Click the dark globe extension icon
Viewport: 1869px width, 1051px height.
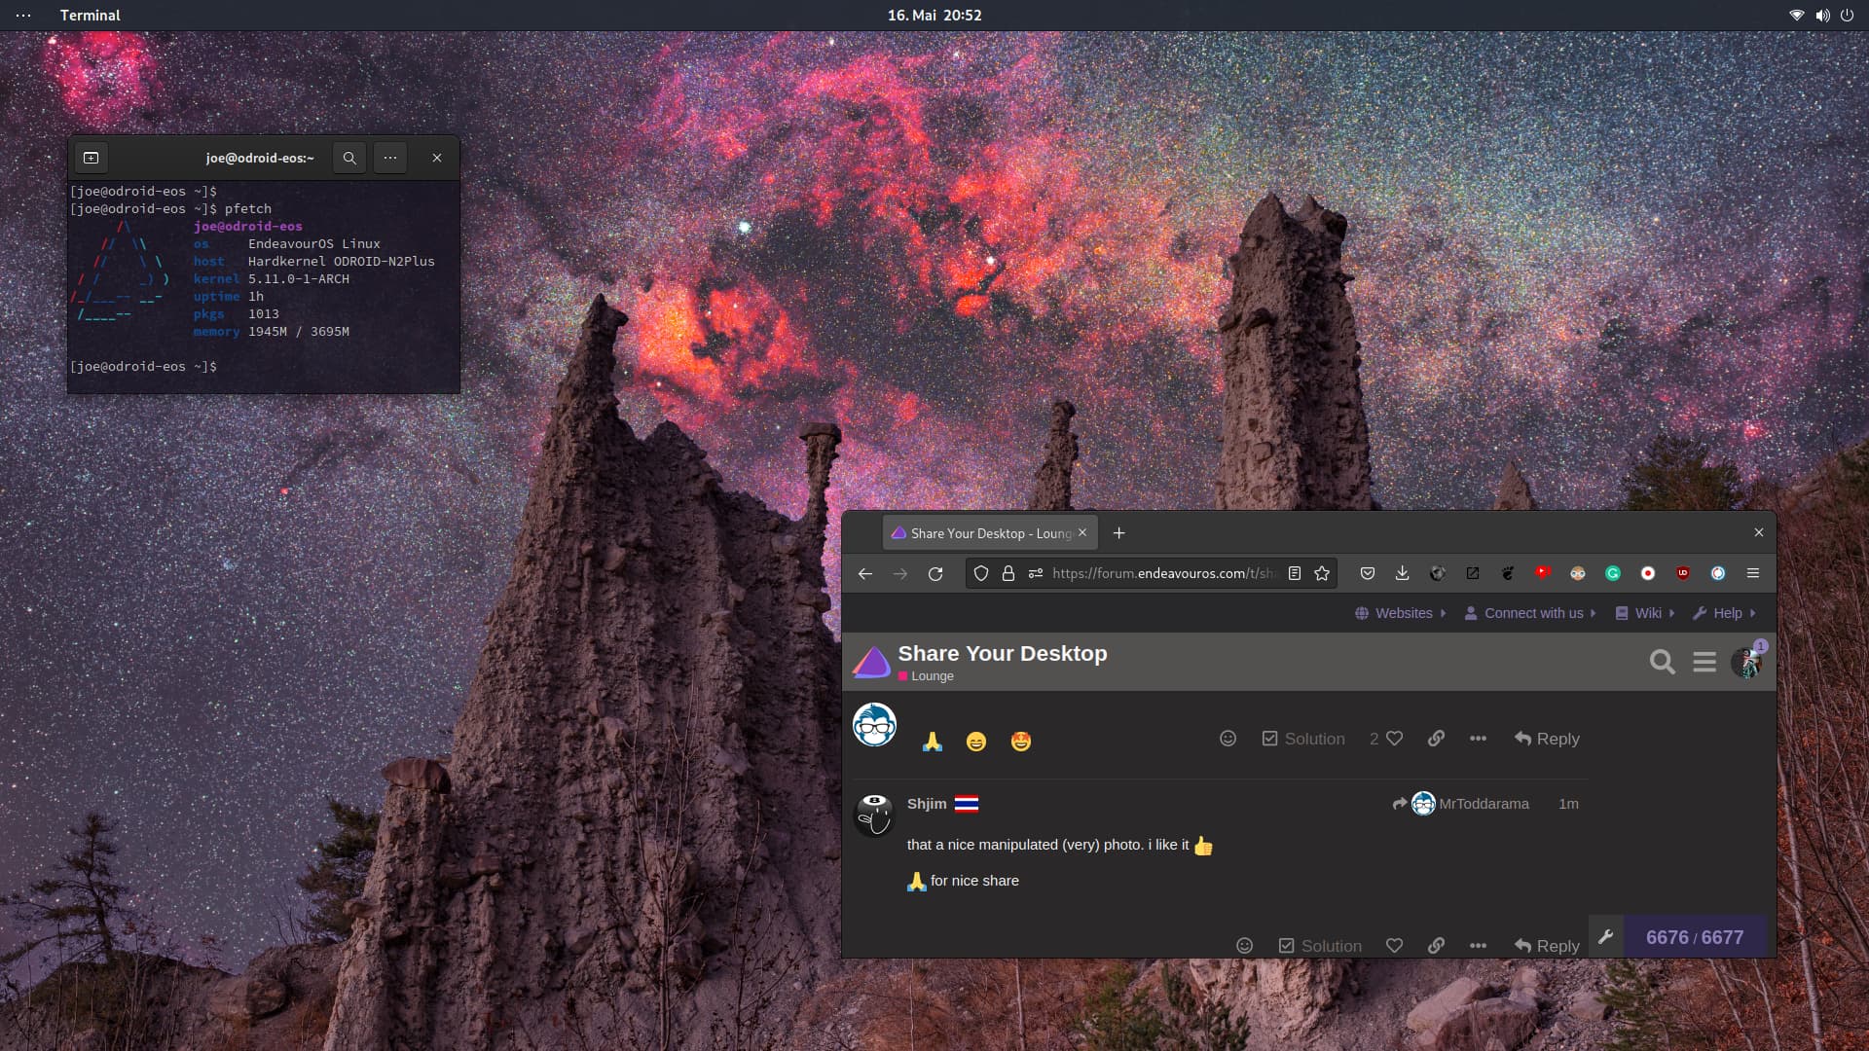pos(1438,573)
